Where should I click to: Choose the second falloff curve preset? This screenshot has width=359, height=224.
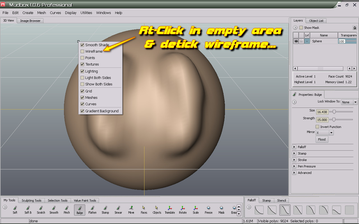coord(272,210)
